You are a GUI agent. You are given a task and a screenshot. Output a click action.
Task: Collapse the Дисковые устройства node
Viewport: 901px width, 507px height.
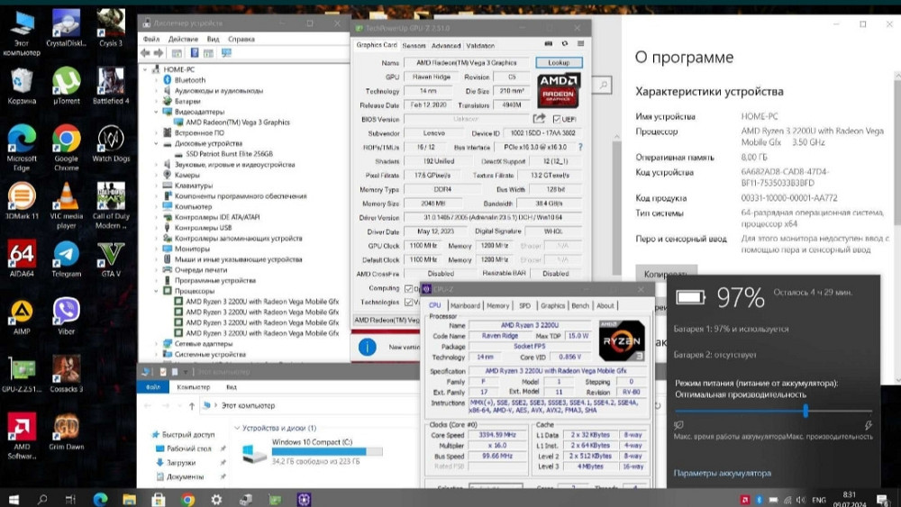(x=156, y=143)
